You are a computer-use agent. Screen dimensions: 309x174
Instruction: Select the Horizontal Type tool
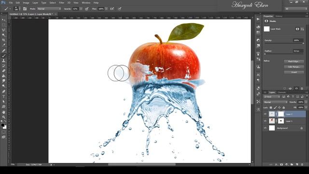click(x=3, y=97)
